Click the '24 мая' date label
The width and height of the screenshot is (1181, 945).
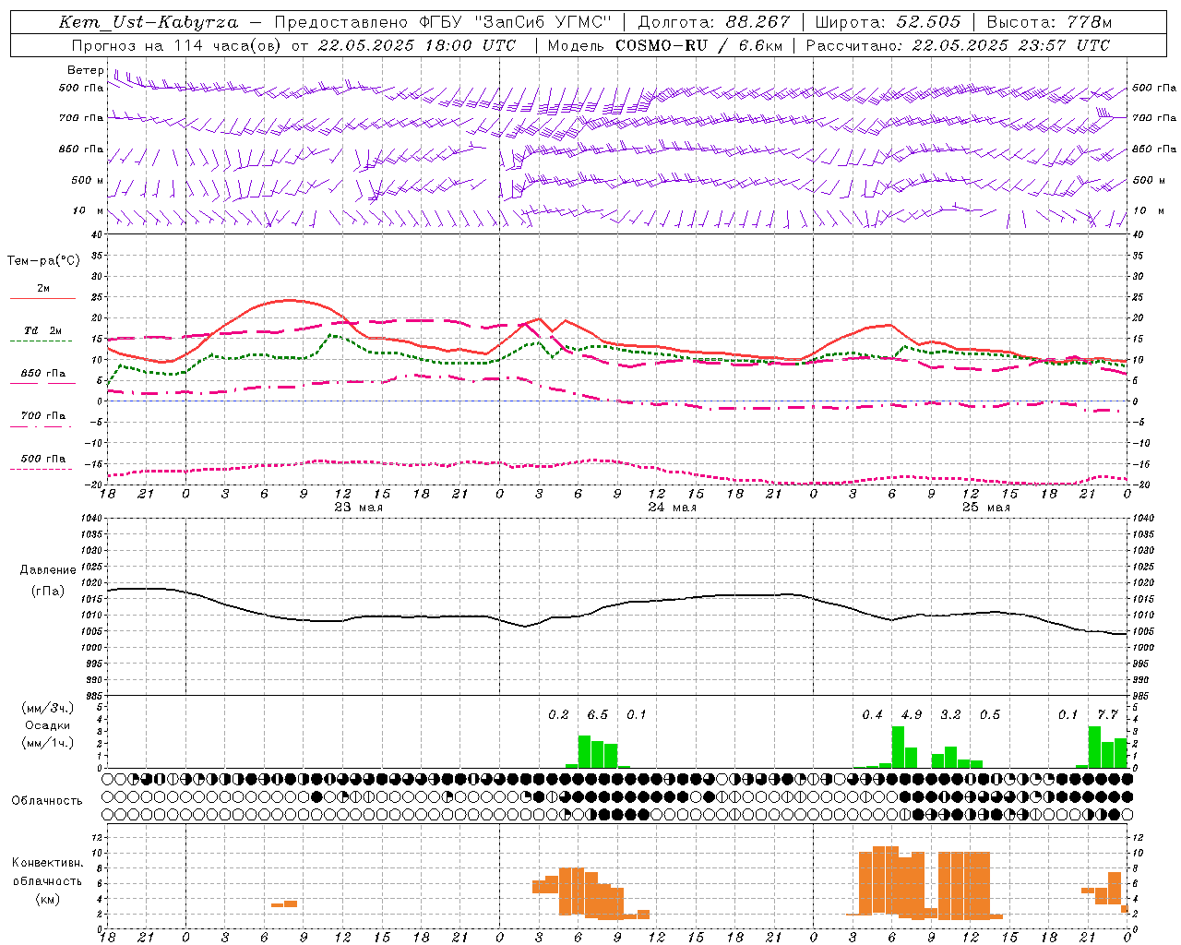click(672, 508)
